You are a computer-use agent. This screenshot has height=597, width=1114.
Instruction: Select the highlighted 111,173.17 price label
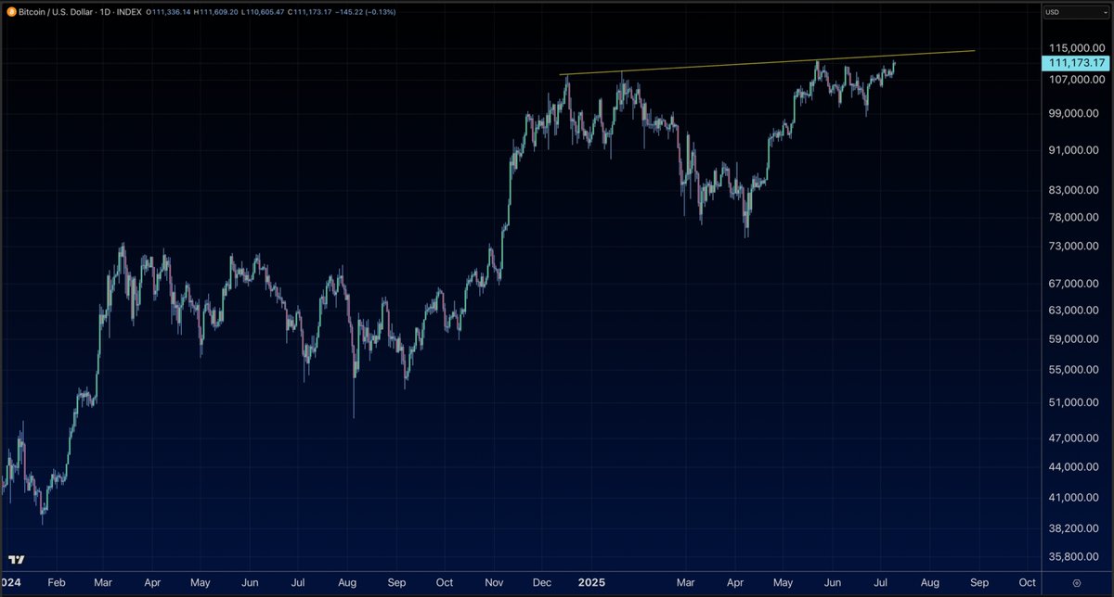click(1076, 63)
